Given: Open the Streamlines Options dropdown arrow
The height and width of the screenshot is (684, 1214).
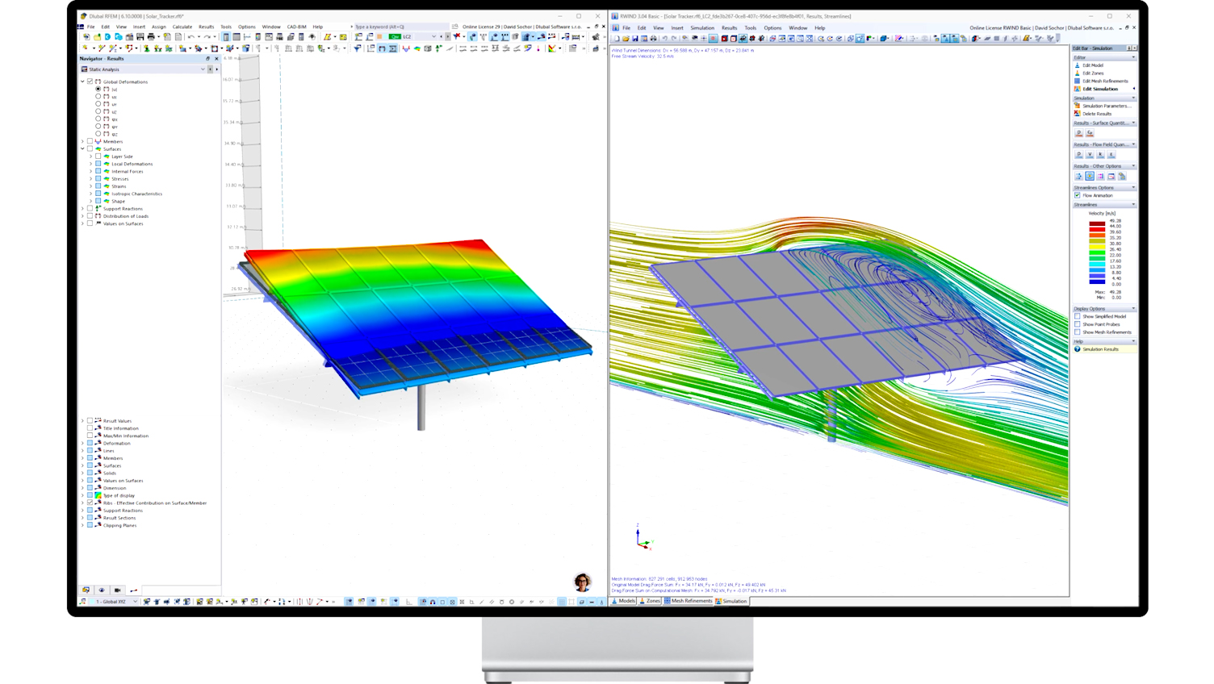Looking at the screenshot, I should pos(1134,187).
